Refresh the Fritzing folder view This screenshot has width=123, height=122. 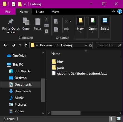[x=91, y=45]
